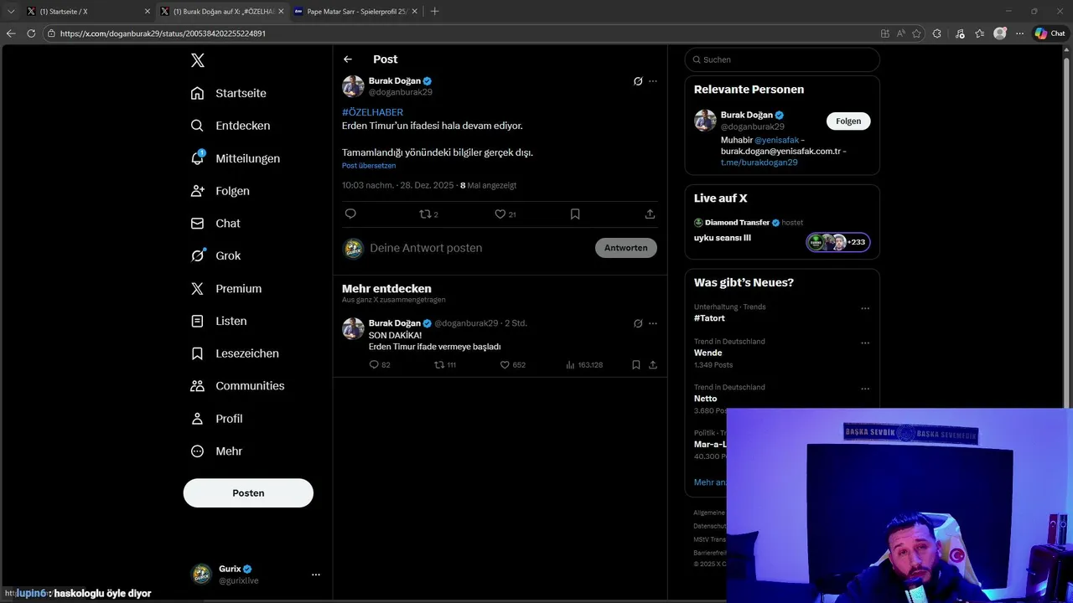Open Gurix account menu dots
The image size is (1073, 603).
pyautogui.click(x=316, y=575)
